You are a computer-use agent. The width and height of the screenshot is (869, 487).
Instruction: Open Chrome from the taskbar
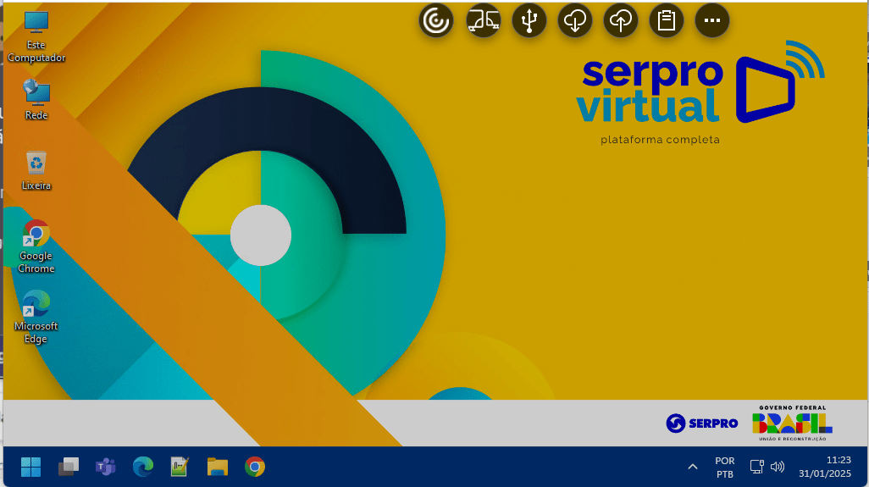[x=255, y=467]
